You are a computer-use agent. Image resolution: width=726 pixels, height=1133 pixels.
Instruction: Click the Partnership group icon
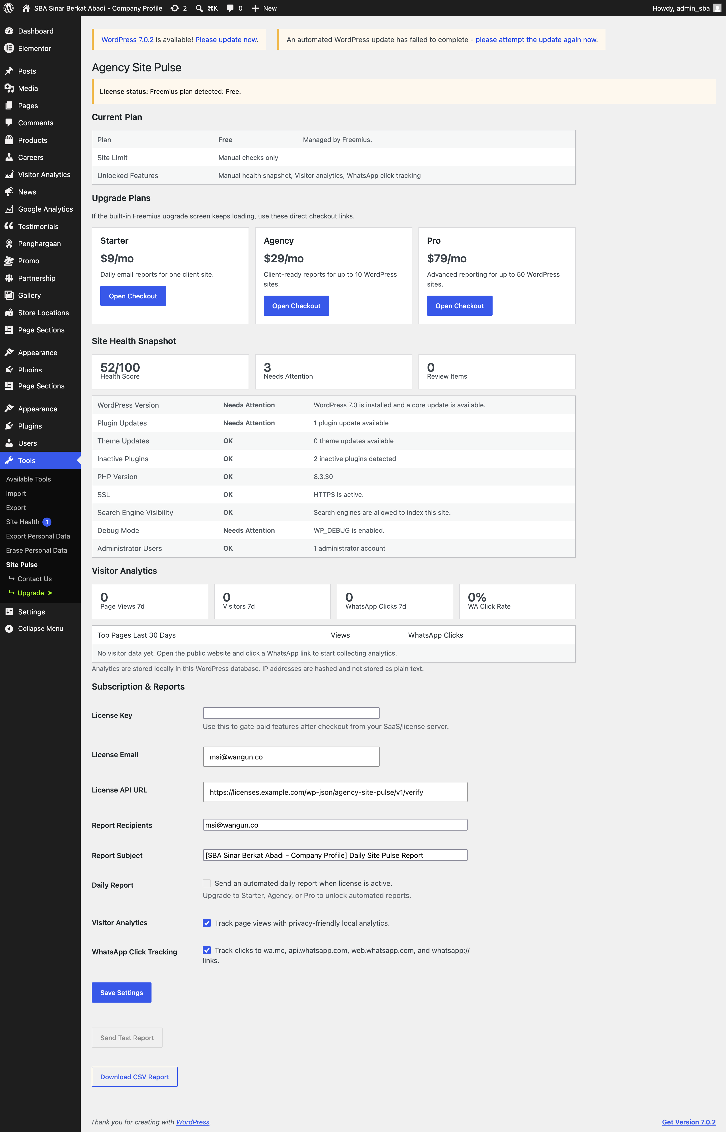pos(9,278)
